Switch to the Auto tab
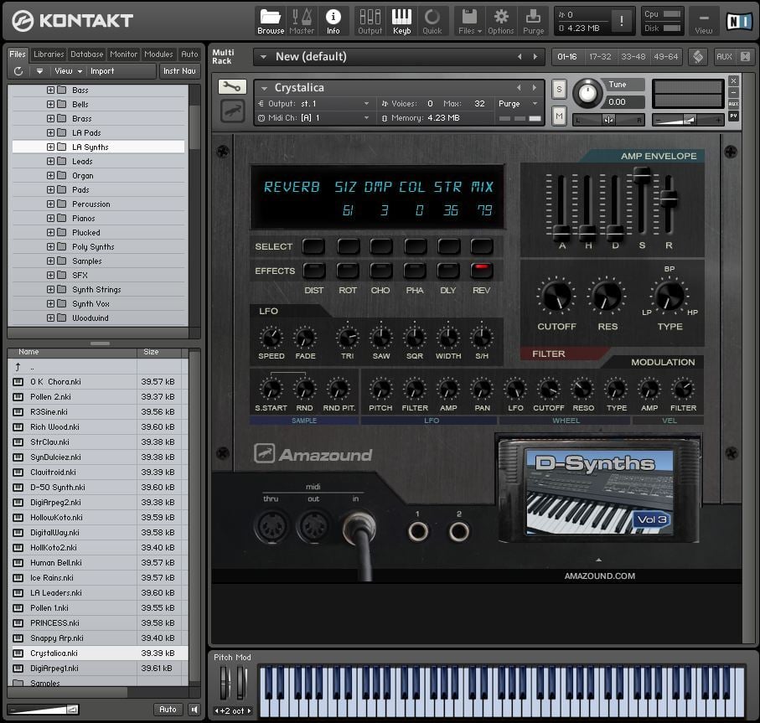 pyautogui.click(x=189, y=54)
